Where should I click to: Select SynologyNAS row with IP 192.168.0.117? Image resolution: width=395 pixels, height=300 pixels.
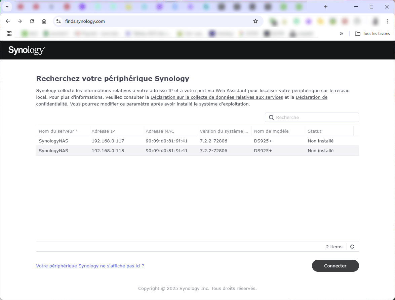point(198,141)
